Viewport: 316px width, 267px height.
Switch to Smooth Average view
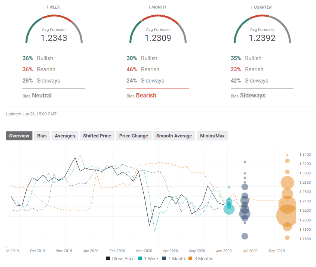click(174, 136)
